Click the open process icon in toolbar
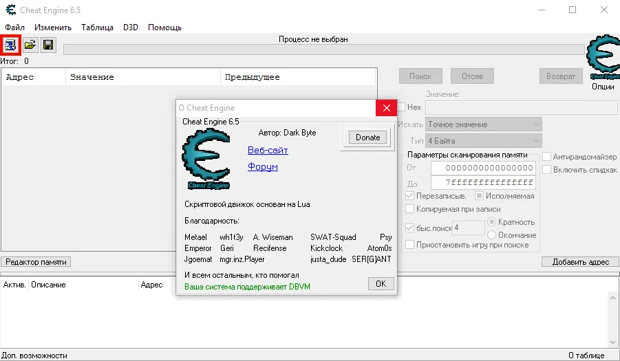620x361 pixels. tap(11, 45)
